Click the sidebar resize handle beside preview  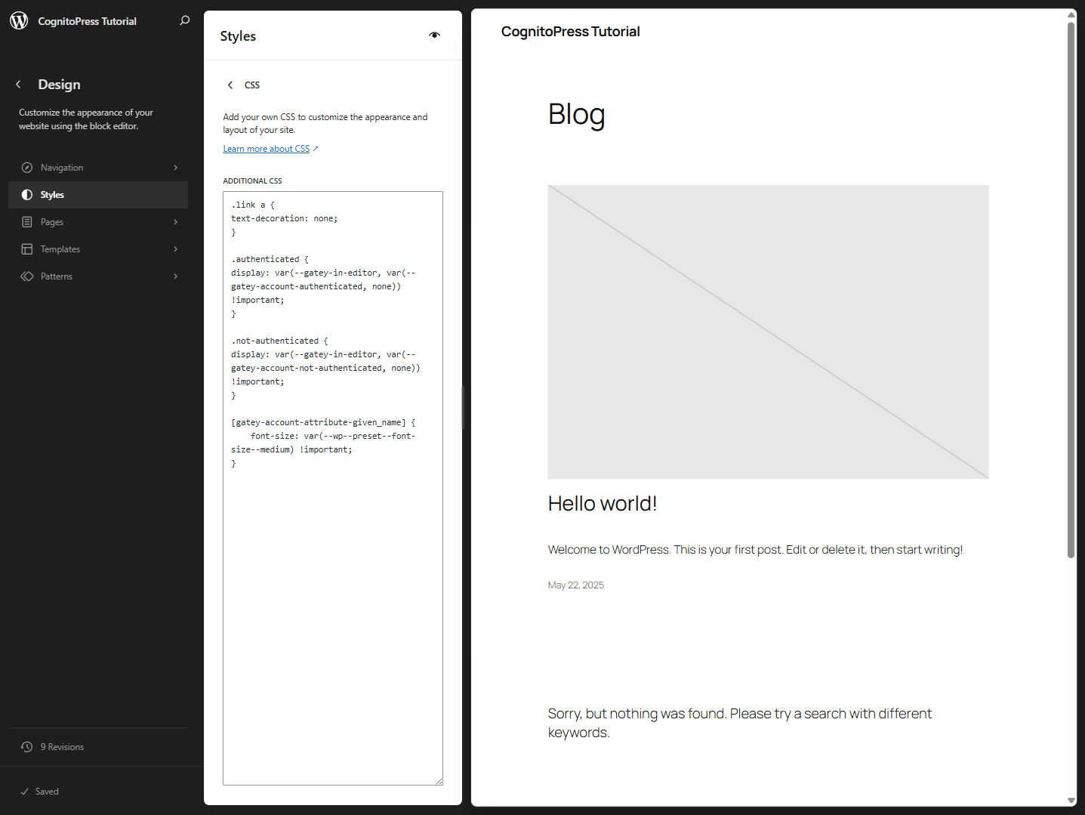pos(463,407)
